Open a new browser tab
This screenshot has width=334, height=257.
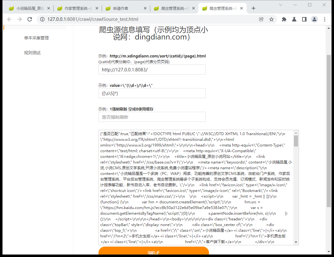point(253,8)
